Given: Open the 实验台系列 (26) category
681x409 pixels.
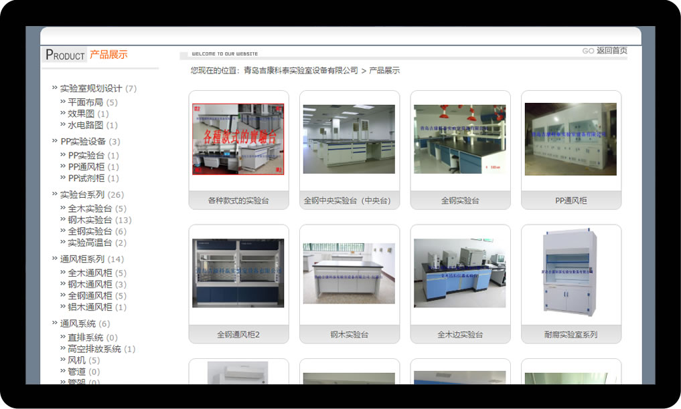Looking at the screenshot, I should [x=92, y=194].
